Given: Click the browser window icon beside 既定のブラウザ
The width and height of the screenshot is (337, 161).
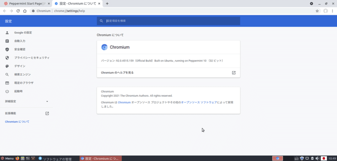Looking at the screenshot, I should point(7,83).
